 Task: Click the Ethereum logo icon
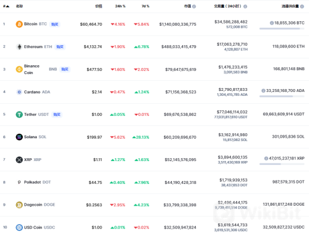[19, 47]
